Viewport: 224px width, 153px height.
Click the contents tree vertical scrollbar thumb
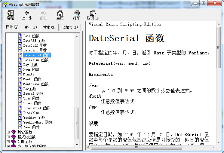coord(77,123)
